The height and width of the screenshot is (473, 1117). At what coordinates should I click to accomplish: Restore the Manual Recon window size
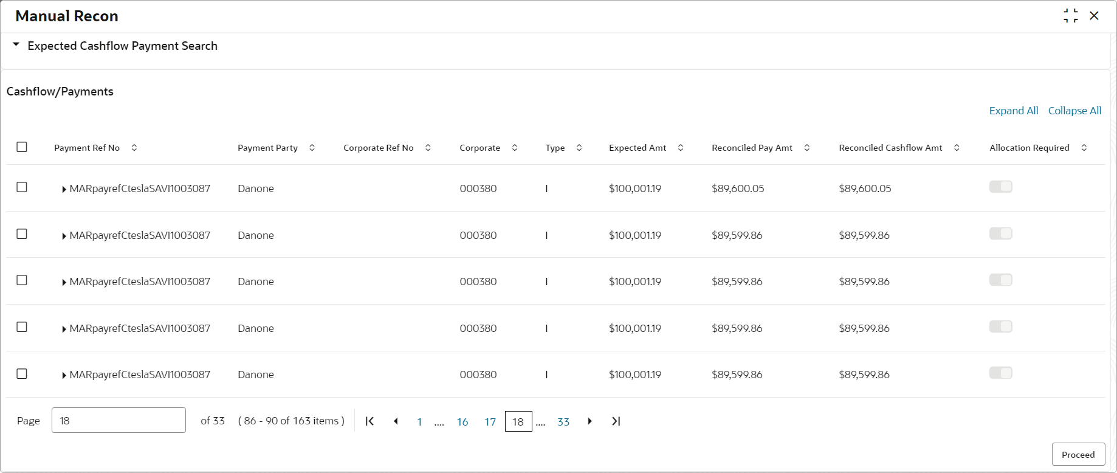(x=1071, y=16)
